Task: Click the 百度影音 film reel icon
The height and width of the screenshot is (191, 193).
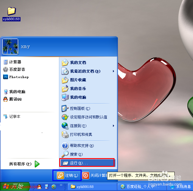Action: pyautogui.click(x=5, y=69)
